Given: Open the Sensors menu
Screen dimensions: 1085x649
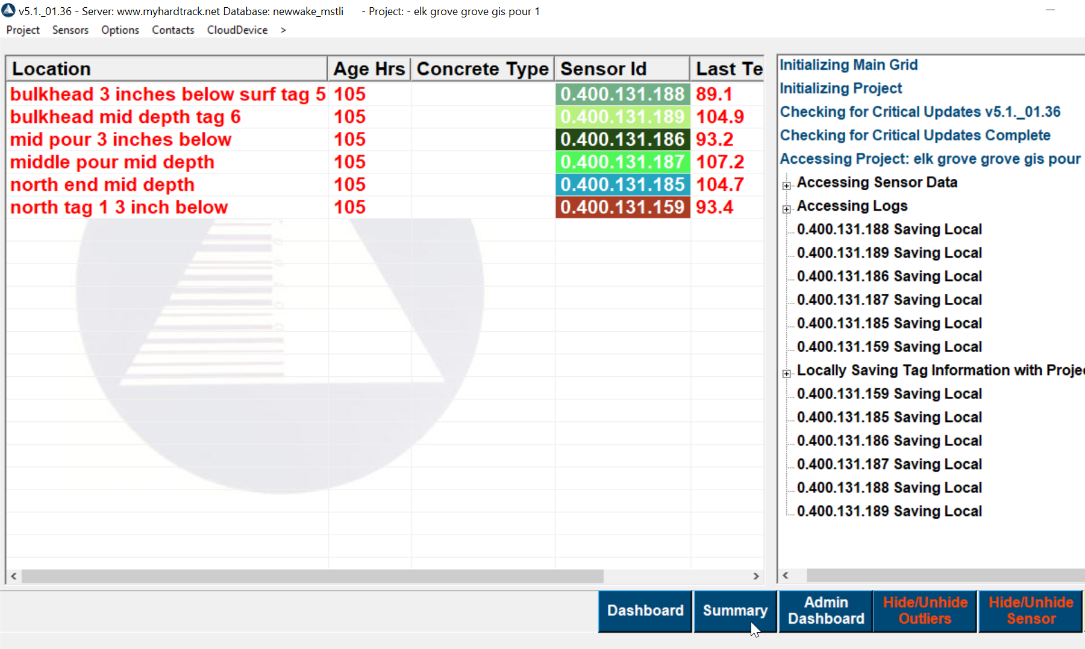Looking at the screenshot, I should pos(70,30).
